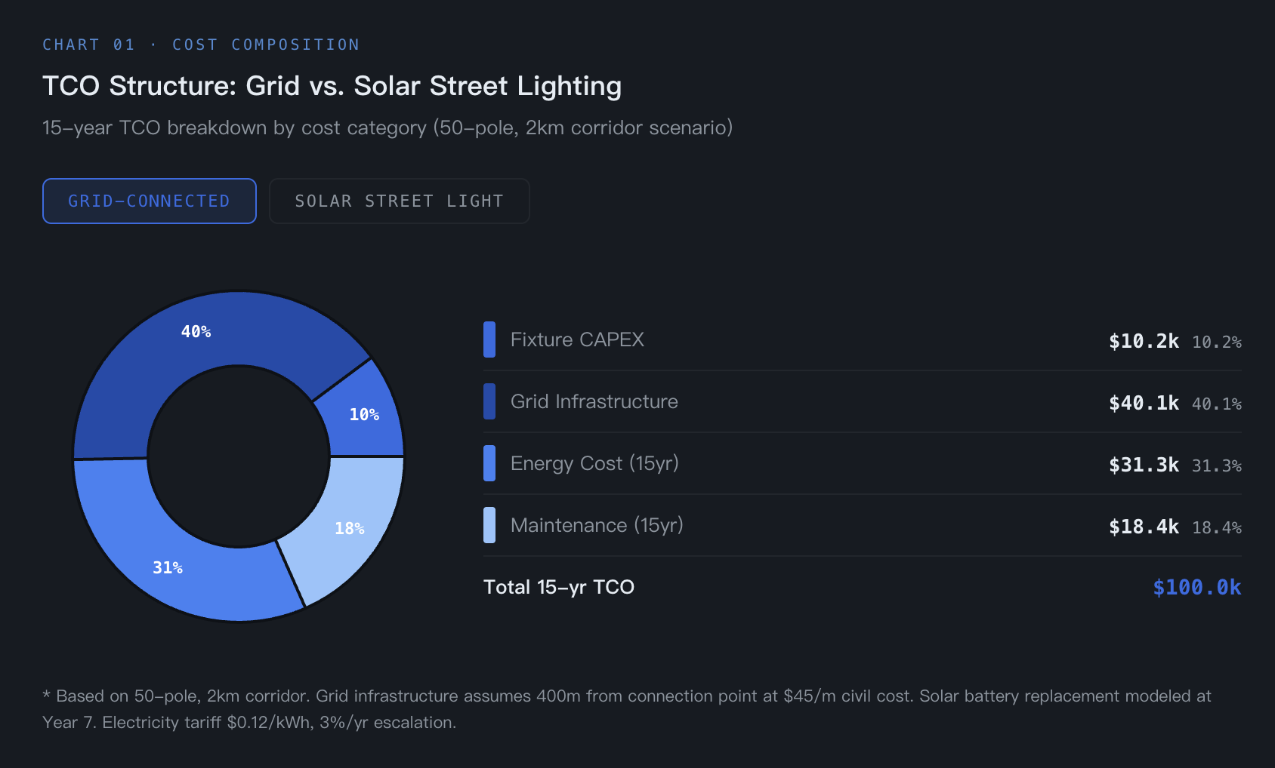Open the Solar Street Light tab

(399, 201)
